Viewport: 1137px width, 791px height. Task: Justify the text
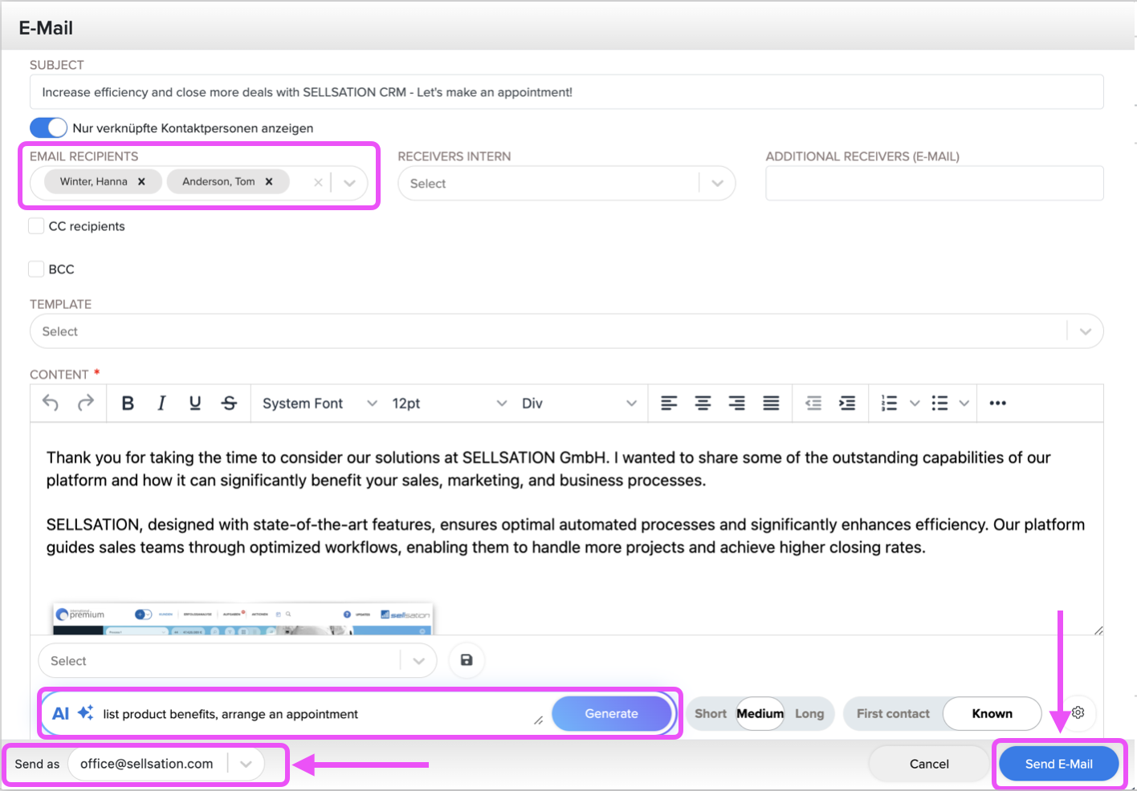click(x=771, y=403)
